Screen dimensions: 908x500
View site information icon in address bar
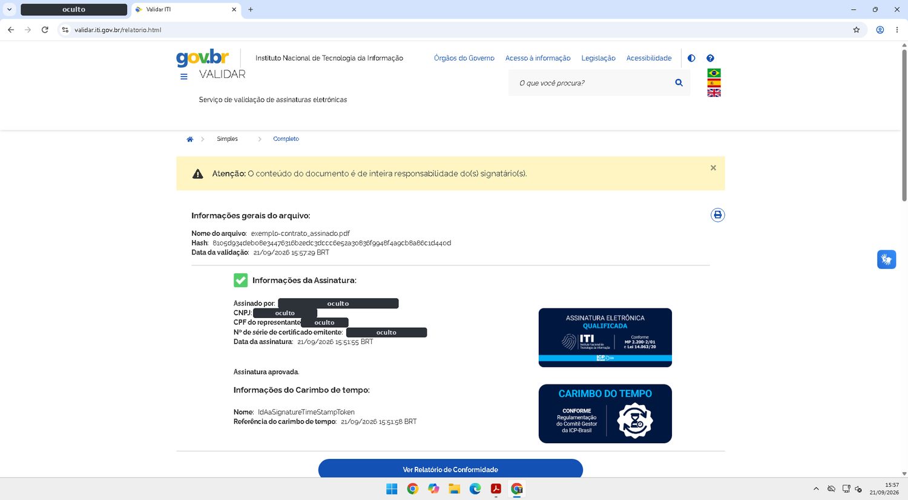coord(65,30)
